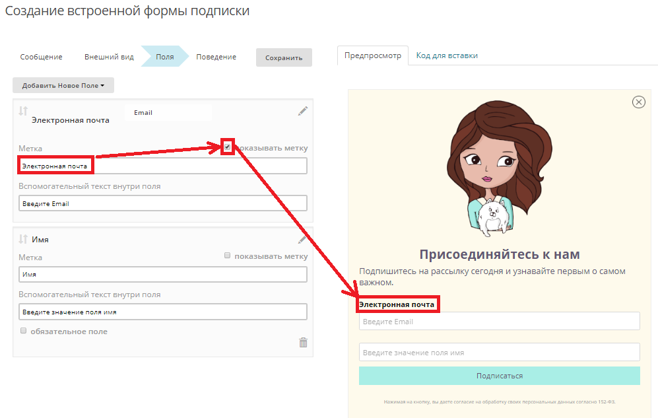This screenshot has width=658, height=418.
Task: Click the reorder handle of the Email field
Action: point(23,112)
